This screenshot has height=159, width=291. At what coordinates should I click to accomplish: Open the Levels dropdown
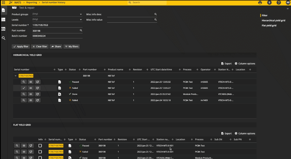click(81, 20)
